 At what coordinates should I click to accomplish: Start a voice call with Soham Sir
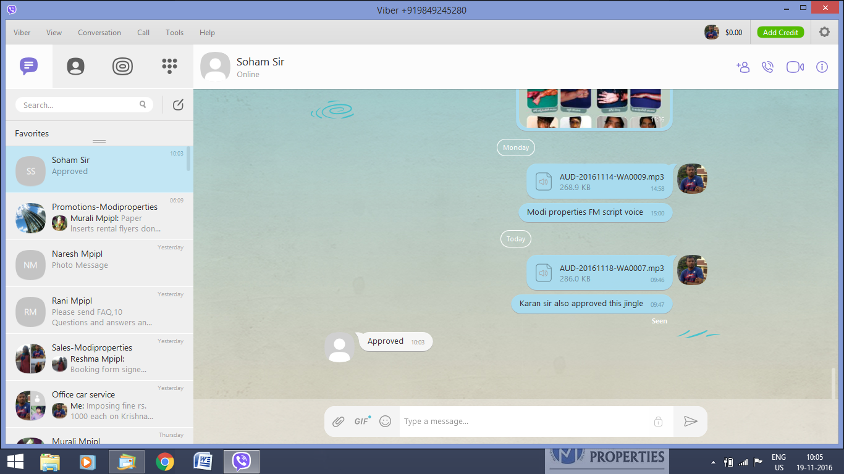click(767, 67)
